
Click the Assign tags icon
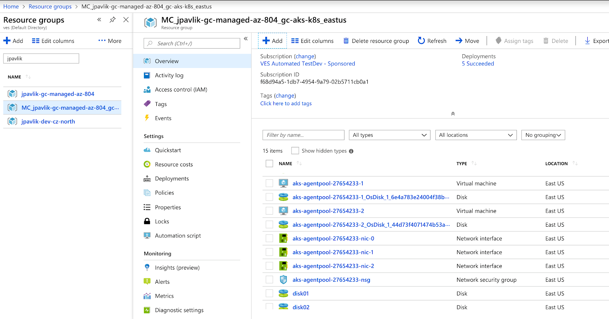pyautogui.click(x=498, y=41)
